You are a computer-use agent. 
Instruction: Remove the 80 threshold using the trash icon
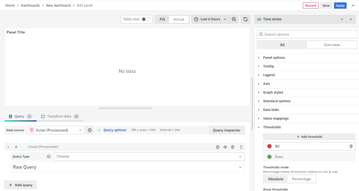[351, 146]
